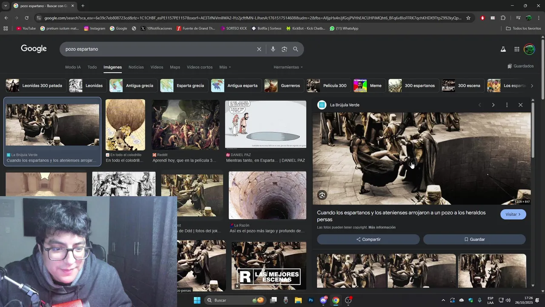Image resolution: width=545 pixels, height=307 pixels.
Task: Expand the Herramientas dropdown
Action: click(288, 67)
